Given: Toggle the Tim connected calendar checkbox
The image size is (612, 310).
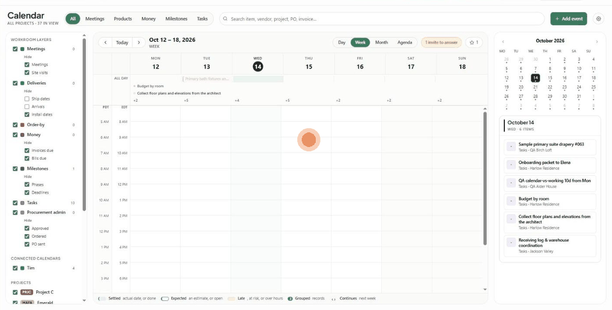Looking at the screenshot, I should (x=15, y=268).
